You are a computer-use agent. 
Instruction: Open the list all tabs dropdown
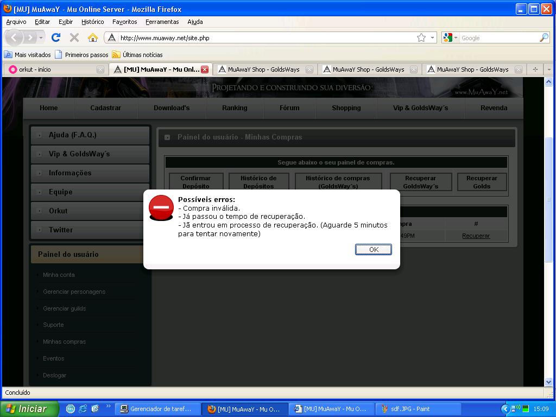click(549, 69)
